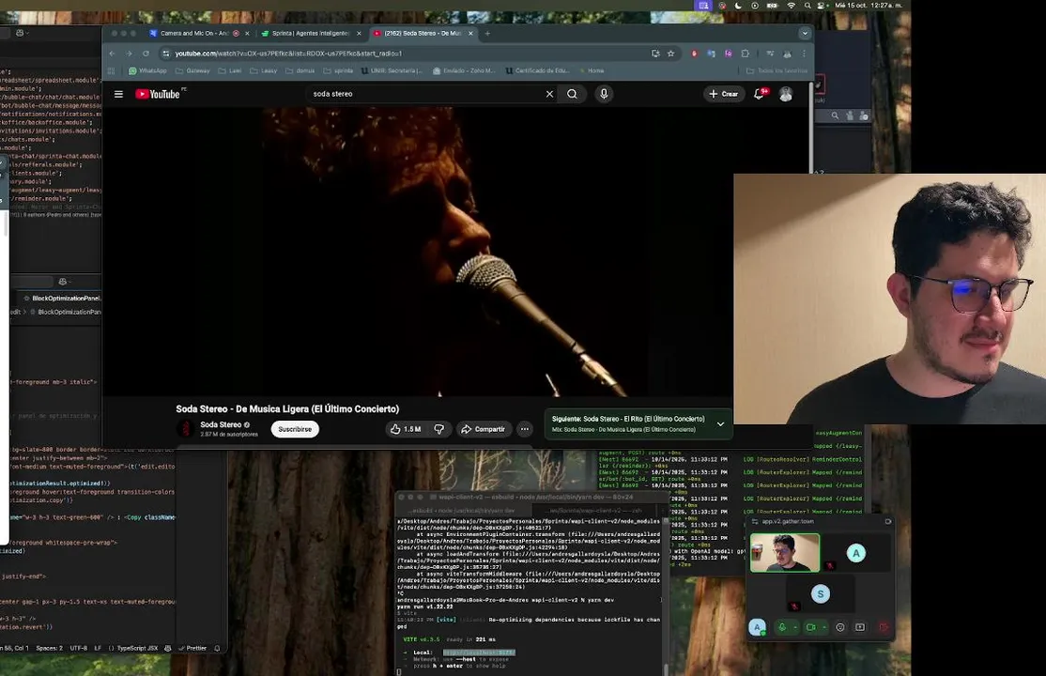Image resolution: width=1046 pixels, height=676 pixels.
Task: Switch to the Camera and Mic On tab
Action: point(199,34)
